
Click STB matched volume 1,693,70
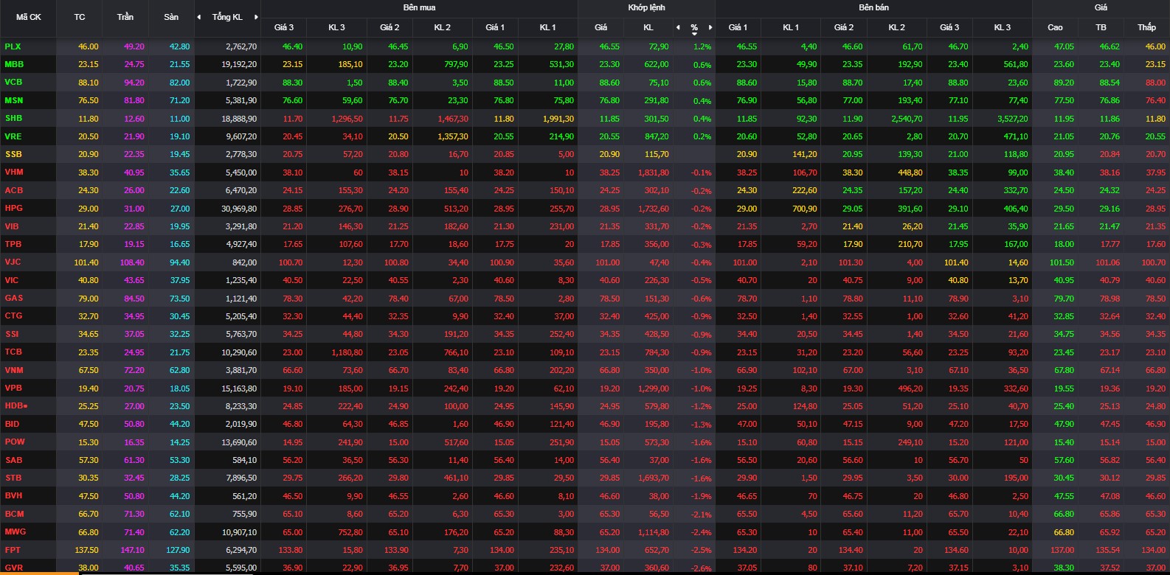coord(650,478)
